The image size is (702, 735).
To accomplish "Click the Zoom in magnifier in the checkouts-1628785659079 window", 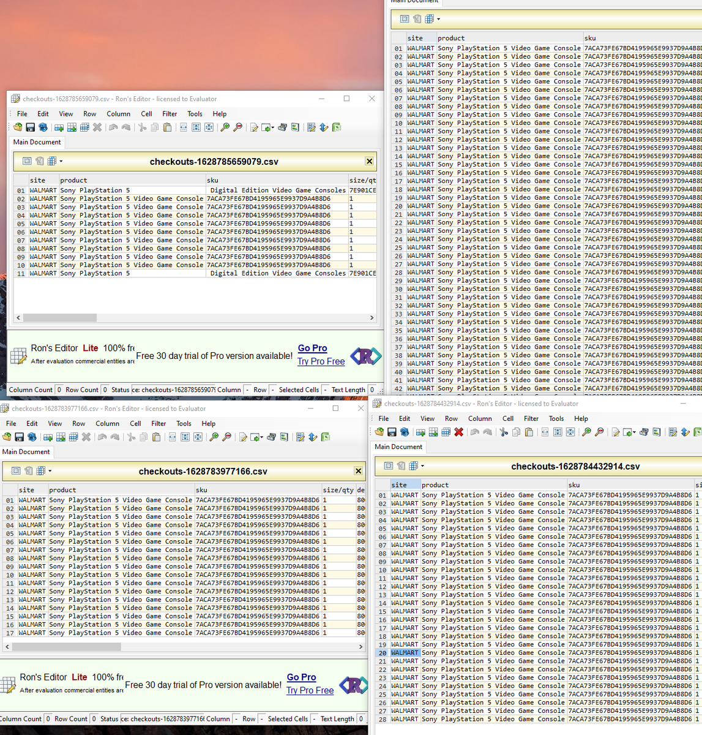I will pos(225,127).
